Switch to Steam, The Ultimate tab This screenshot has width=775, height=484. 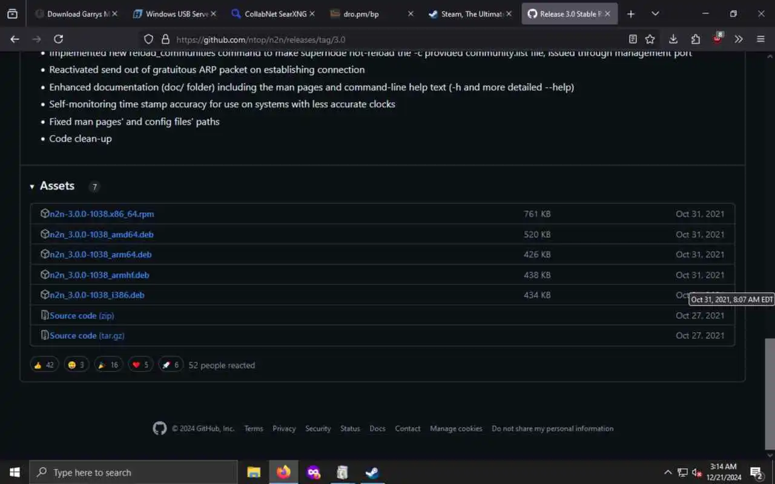point(469,14)
